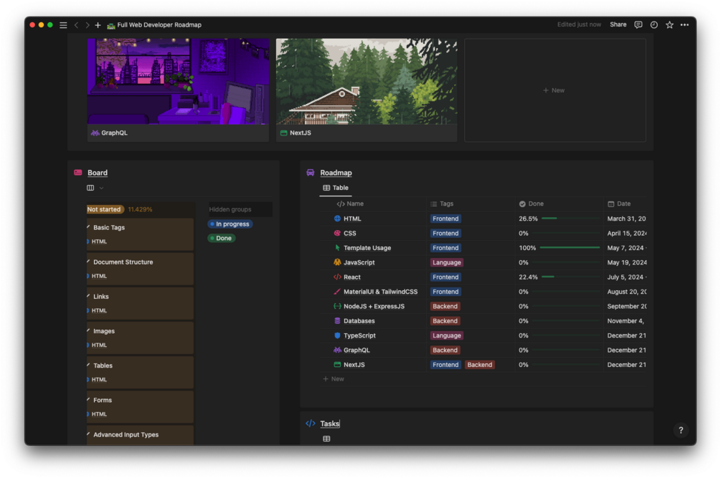The height and width of the screenshot is (478, 721).
Task: Click the JavaScript row icon
Action: point(337,262)
